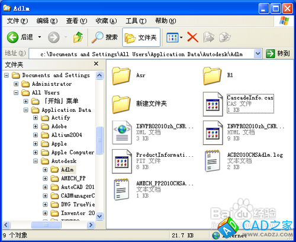Image resolution: width=296 pixels, height=242 pixels.
Task: Expand the Altium2004 tree node
Action: click(x=36, y=135)
